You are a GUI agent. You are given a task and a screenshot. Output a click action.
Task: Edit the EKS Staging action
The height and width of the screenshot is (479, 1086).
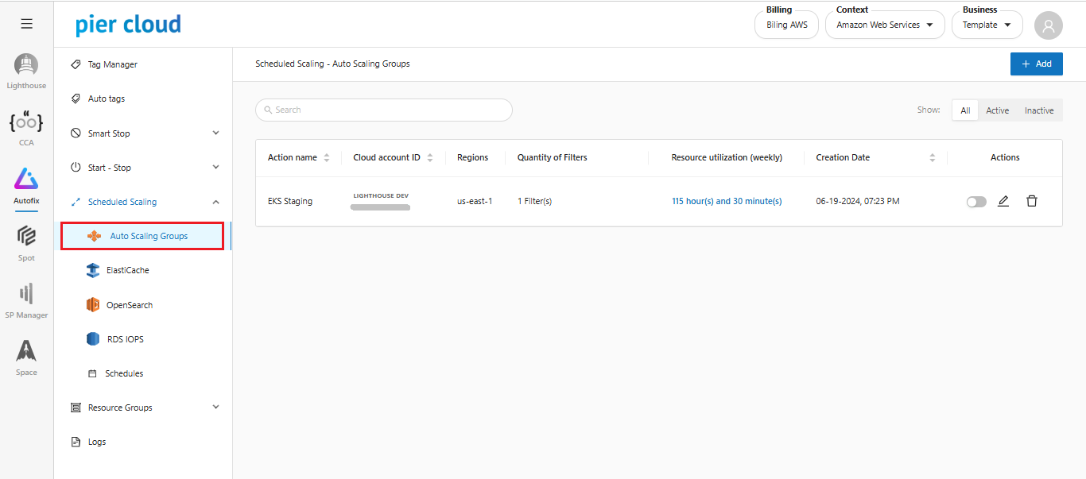click(x=1003, y=202)
